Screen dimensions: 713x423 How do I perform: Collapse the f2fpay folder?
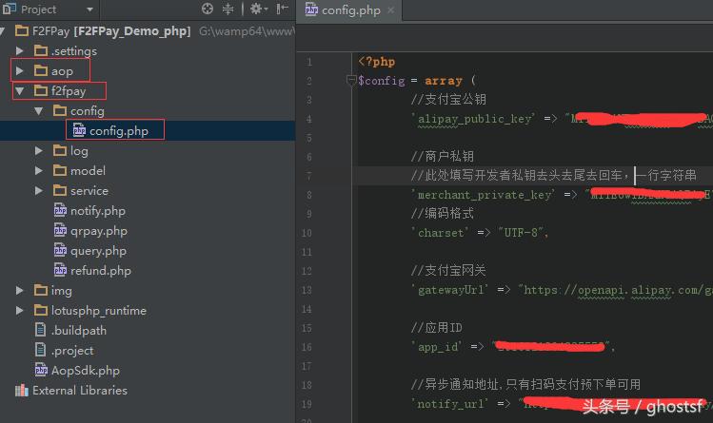(20, 91)
